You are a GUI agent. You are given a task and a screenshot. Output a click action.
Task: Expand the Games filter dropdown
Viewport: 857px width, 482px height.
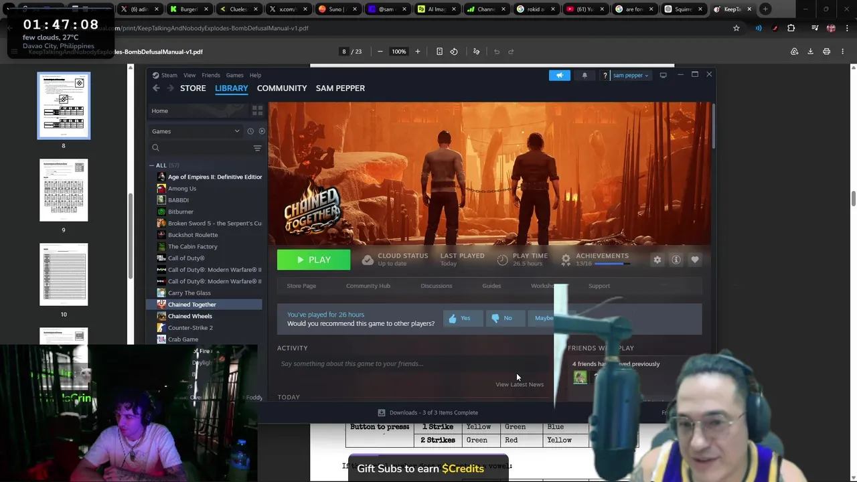(x=196, y=131)
